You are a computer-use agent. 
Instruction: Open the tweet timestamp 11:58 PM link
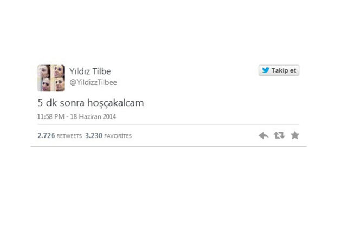[50, 116]
